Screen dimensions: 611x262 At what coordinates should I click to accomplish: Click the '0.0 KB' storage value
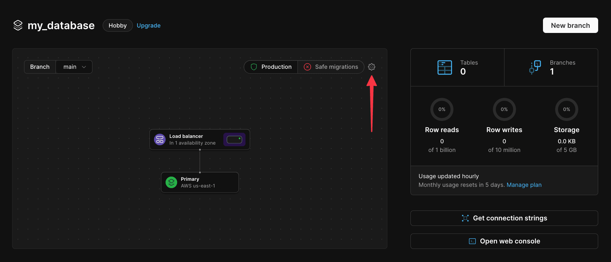pyautogui.click(x=567, y=141)
